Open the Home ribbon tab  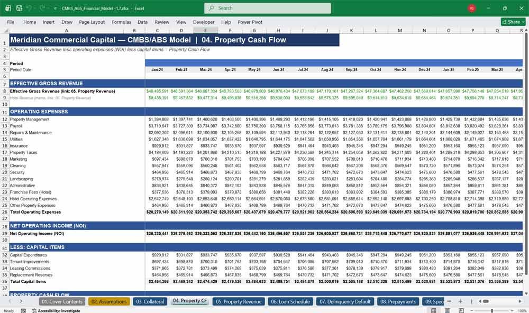[30, 22]
